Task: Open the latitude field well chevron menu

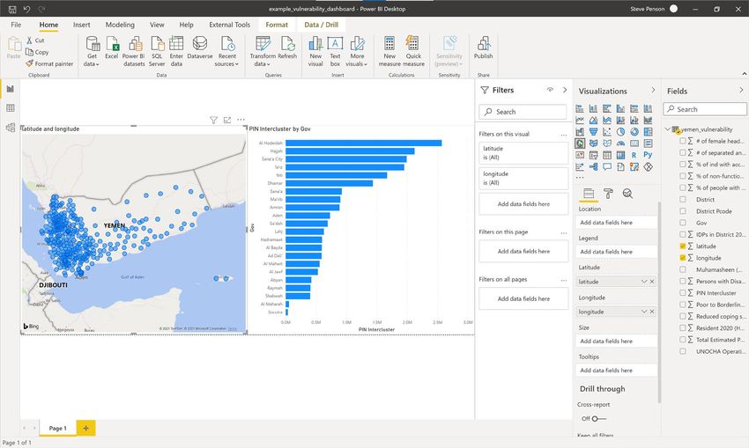Action: (x=644, y=282)
